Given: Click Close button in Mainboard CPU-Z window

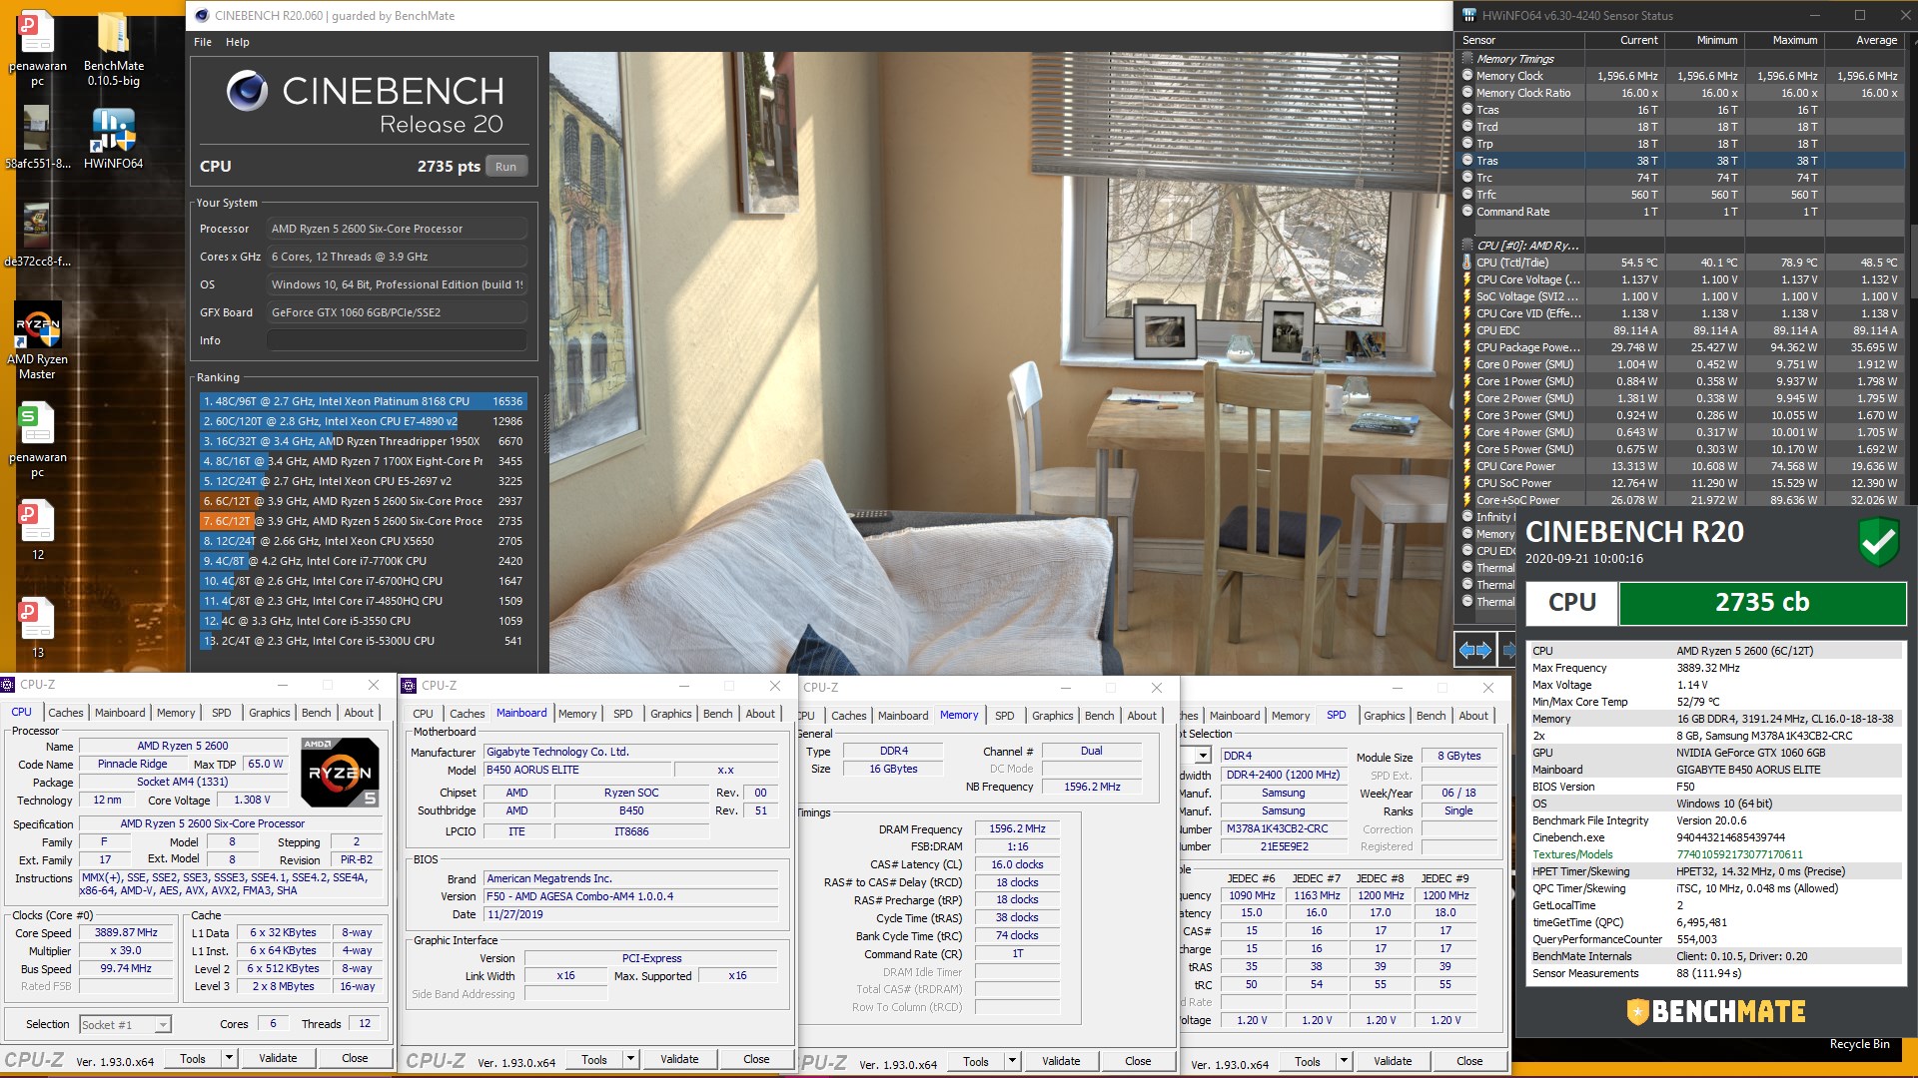Looking at the screenshot, I should click(756, 1059).
